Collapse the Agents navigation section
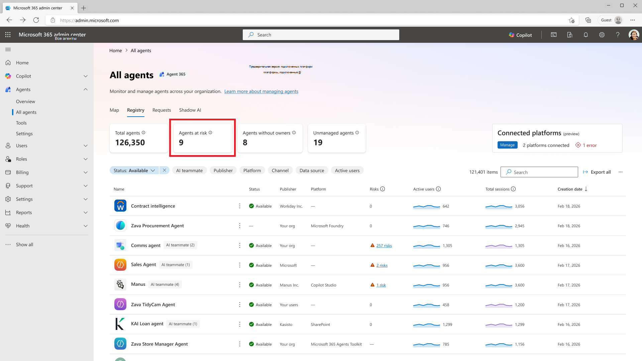The width and height of the screenshot is (642, 361). coord(86,90)
